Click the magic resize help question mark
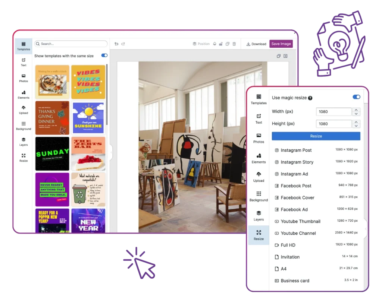Screen dimensions: 382x298 click(x=310, y=98)
